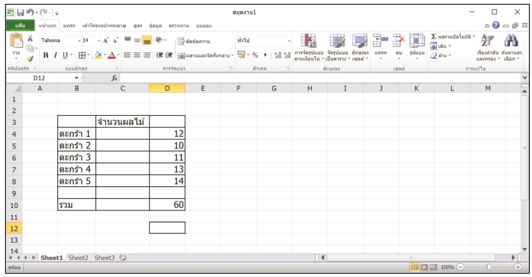Select the Cut scissors icon
This screenshot has width=532, height=277.
click(x=30, y=39)
